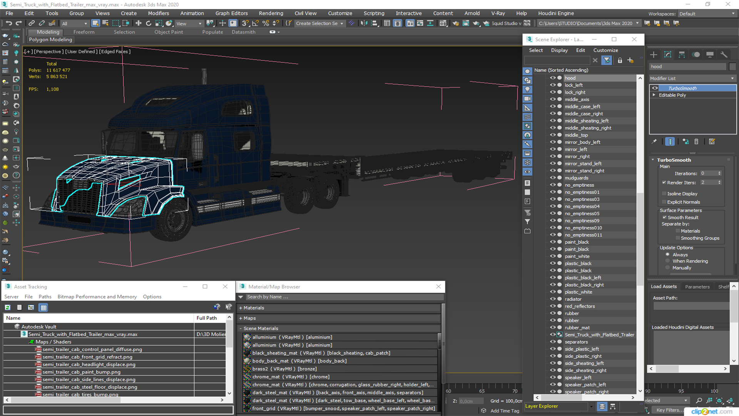
Task: Open the Modifiers menu
Action: point(159,13)
